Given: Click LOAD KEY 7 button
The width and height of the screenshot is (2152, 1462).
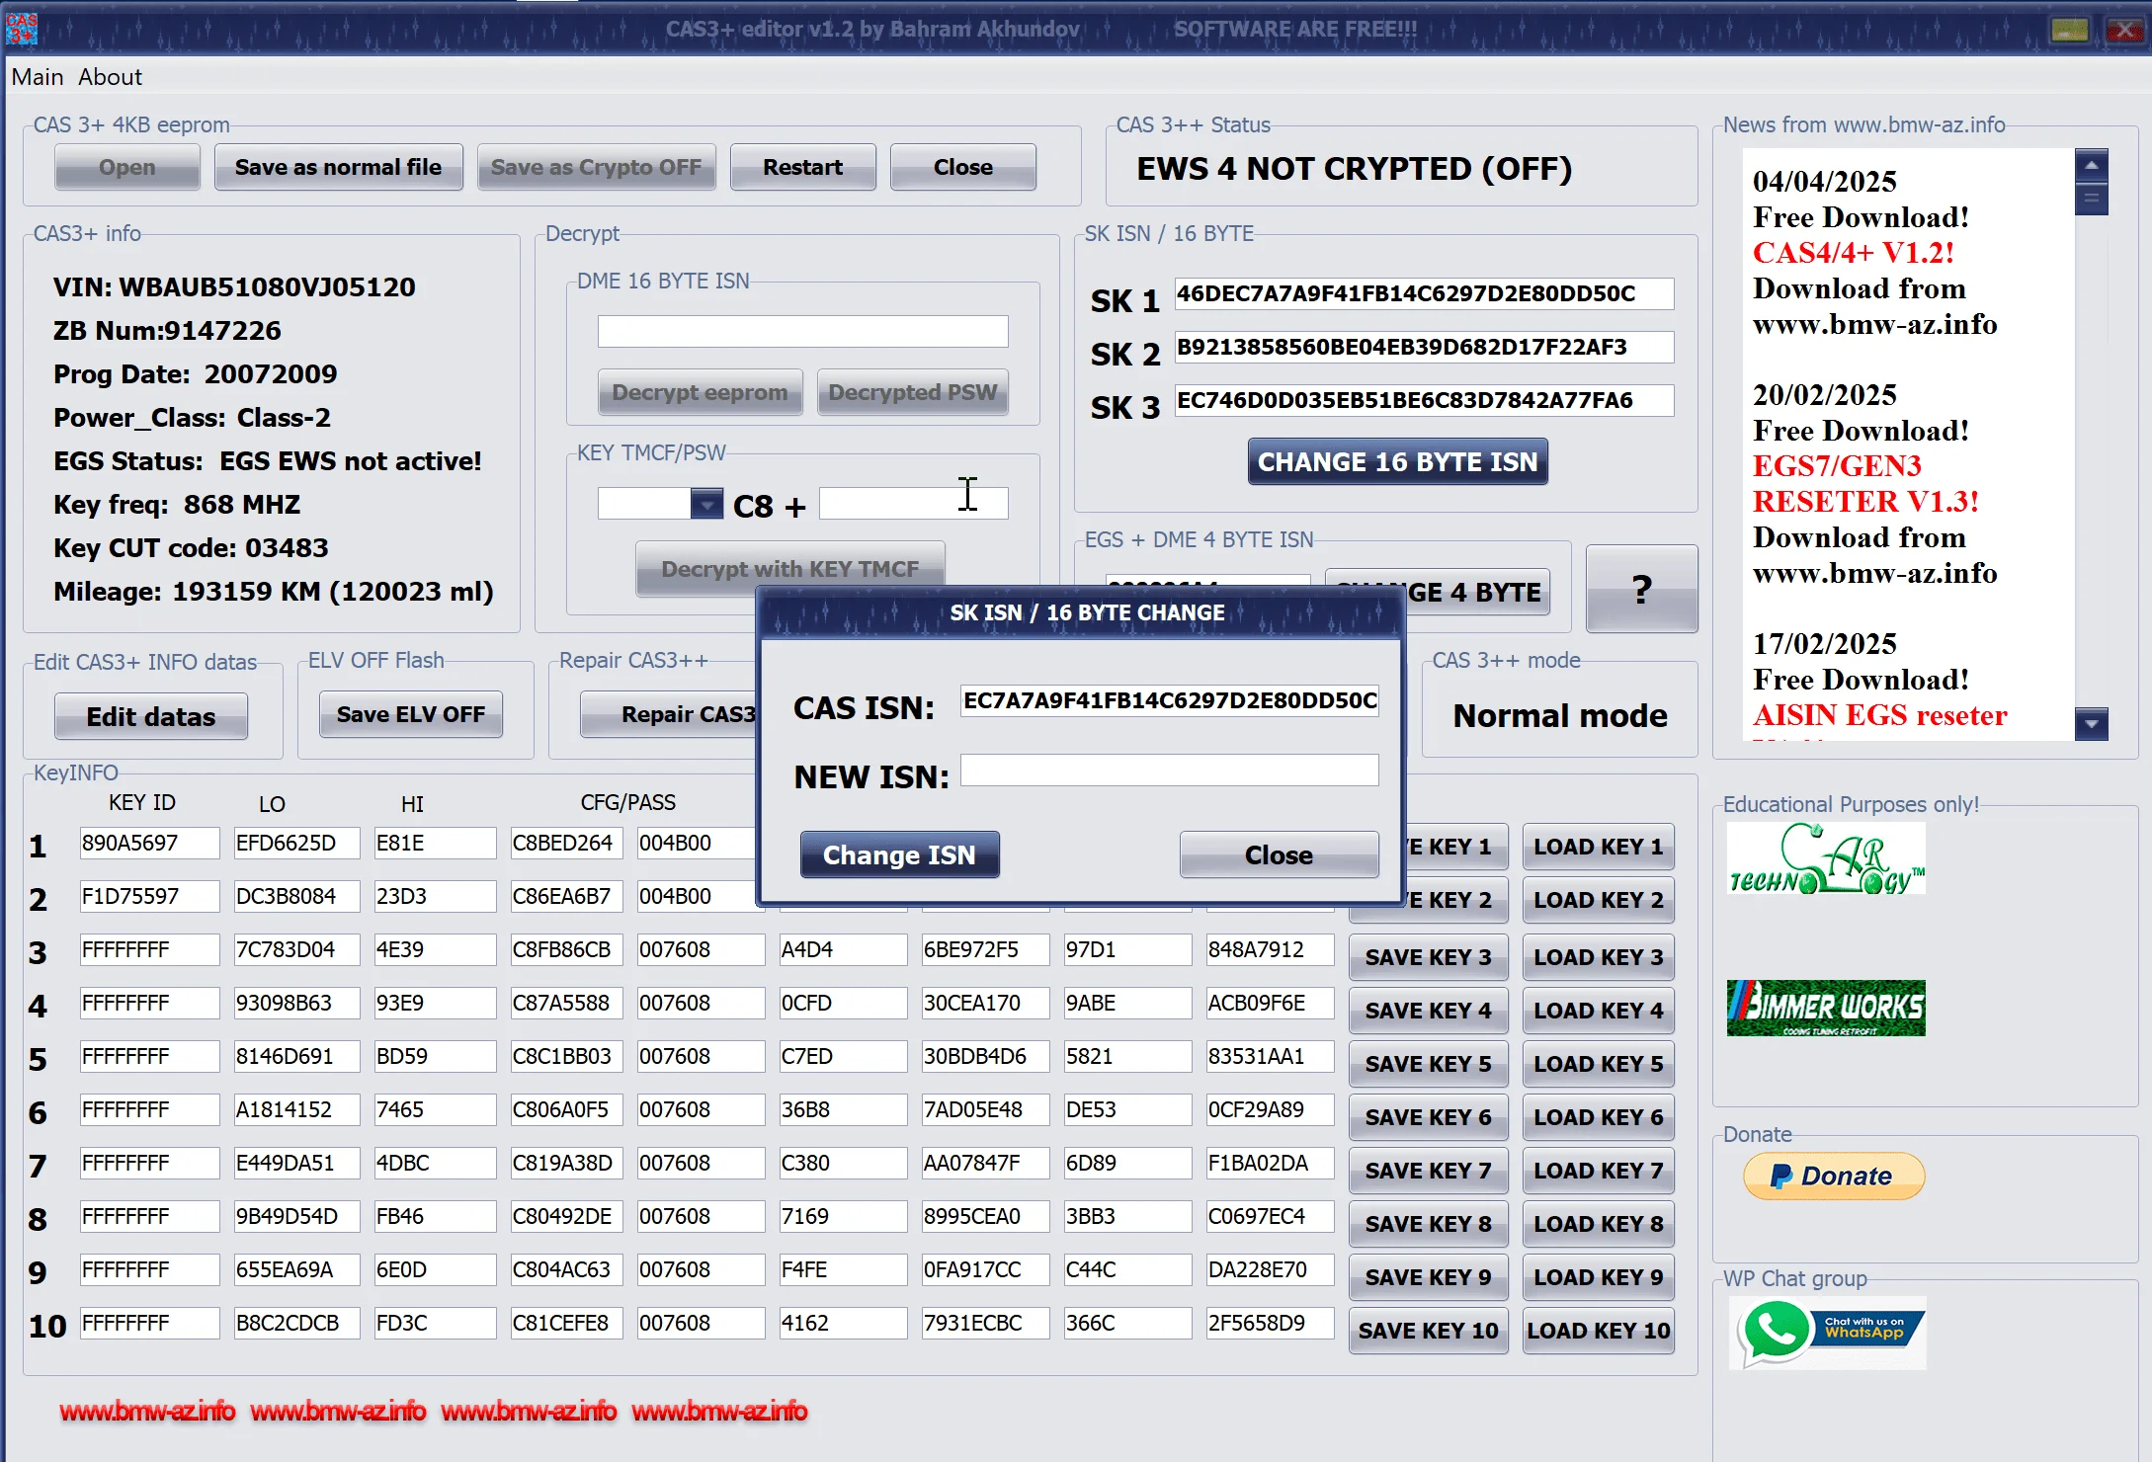Looking at the screenshot, I should point(1598,1171).
